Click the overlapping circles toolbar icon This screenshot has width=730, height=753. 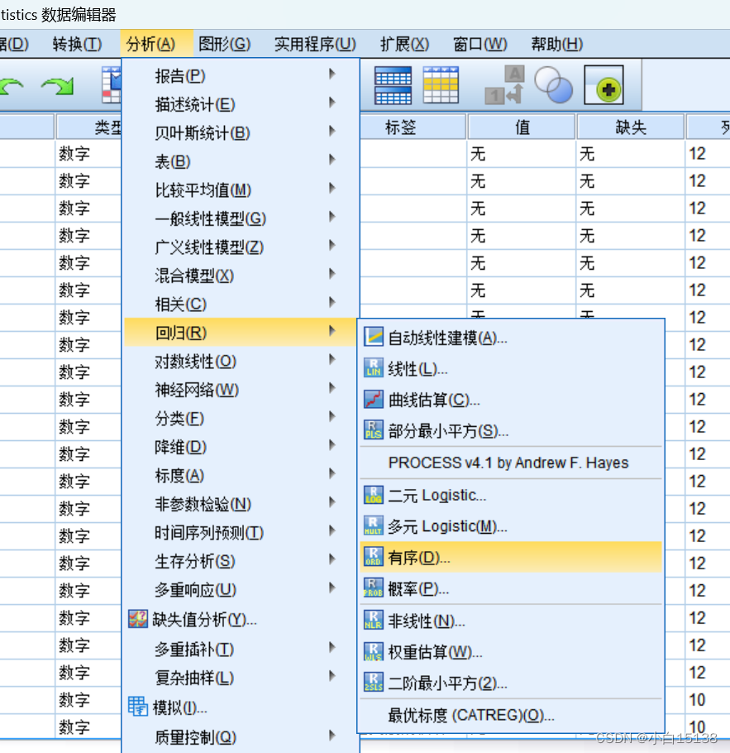click(553, 85)
